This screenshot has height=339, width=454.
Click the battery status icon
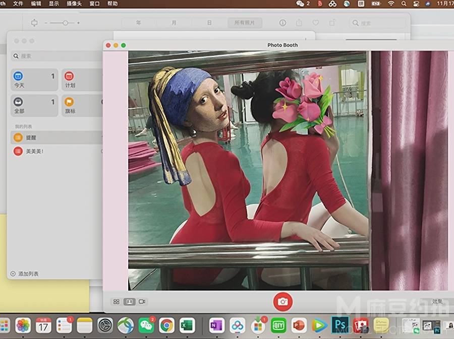[x=376, y=4]
